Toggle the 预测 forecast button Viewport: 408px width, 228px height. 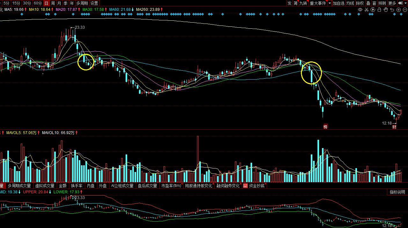[382, 3]
